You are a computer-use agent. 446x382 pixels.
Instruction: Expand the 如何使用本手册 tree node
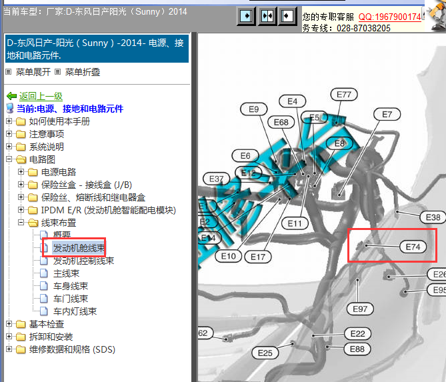pyautogui.click(x=9, y=121)
